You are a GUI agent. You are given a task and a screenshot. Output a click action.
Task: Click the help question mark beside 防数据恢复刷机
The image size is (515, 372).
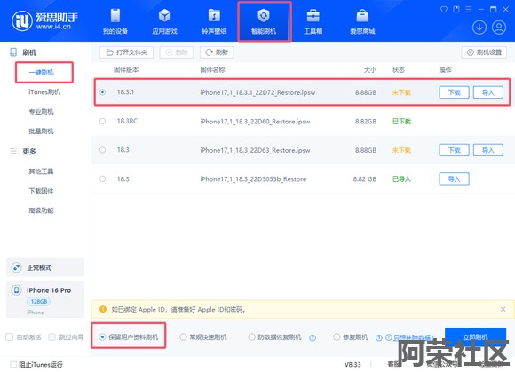tap(313, 338)
